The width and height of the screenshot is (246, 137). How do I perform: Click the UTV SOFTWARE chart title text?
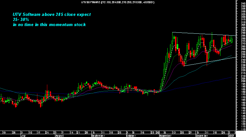point(118,2)
